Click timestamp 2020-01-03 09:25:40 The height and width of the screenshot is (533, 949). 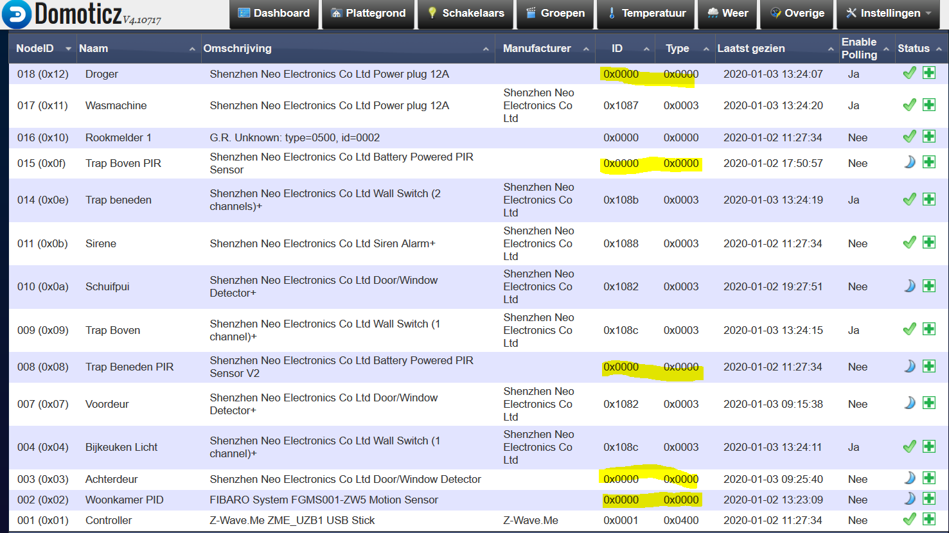[773, 479]
